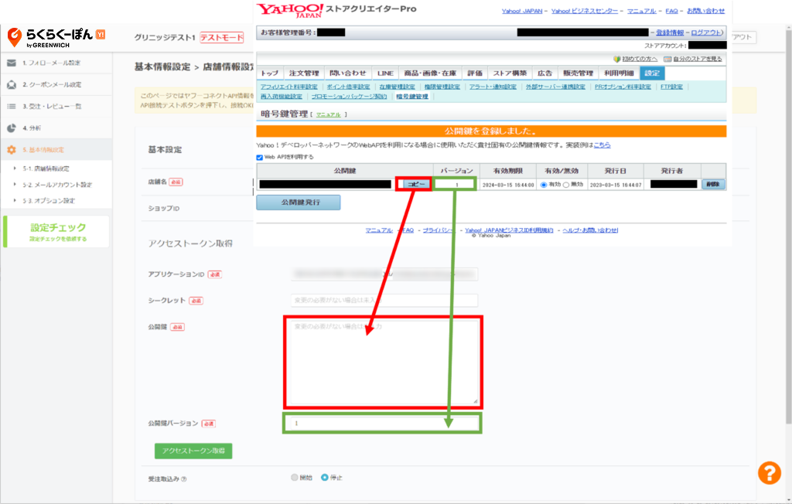Click the open-envelope coupon mail icon
792x504 pixels.
11,84
